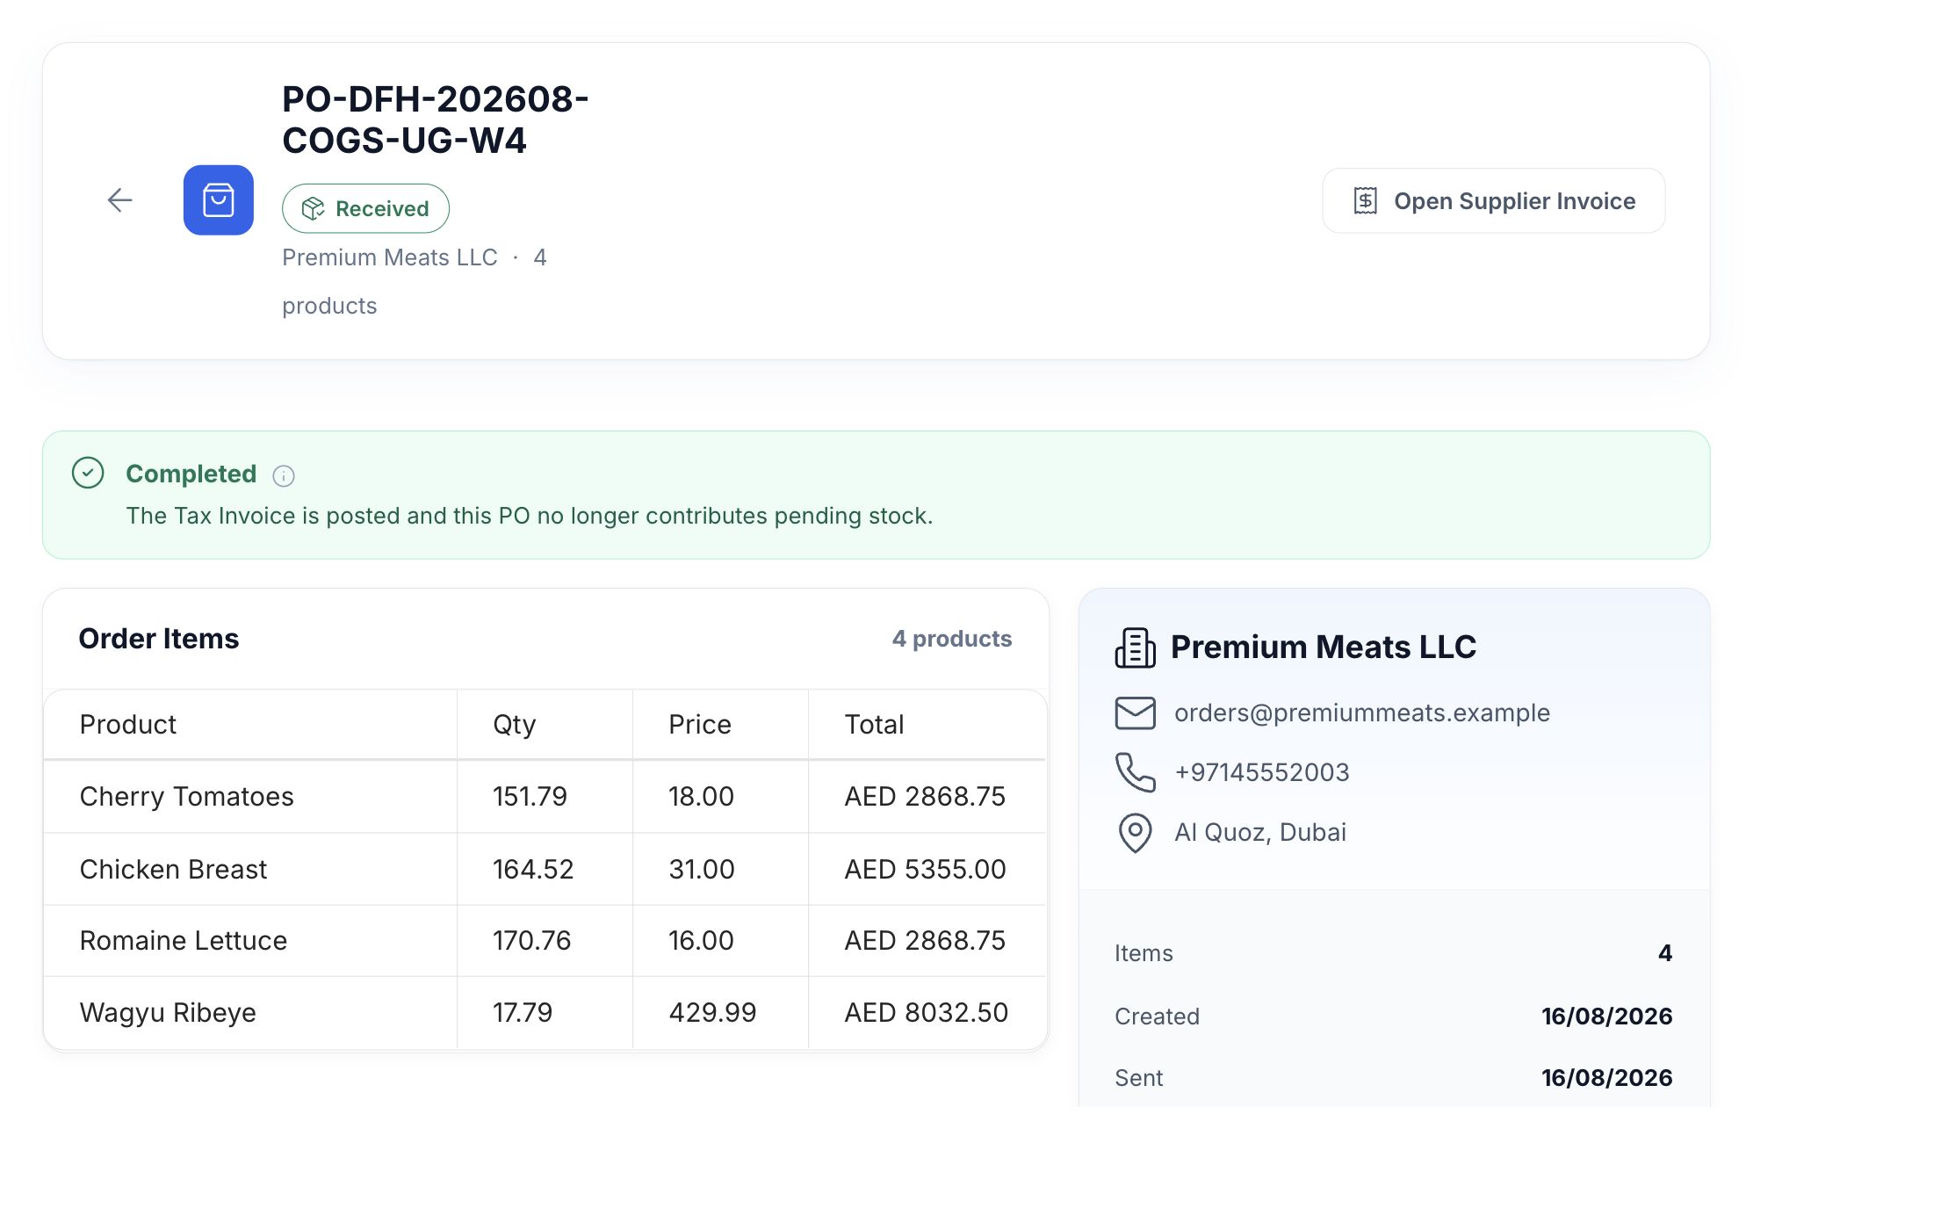
Task: Click the Received status badge
Action: pos(365,208)
